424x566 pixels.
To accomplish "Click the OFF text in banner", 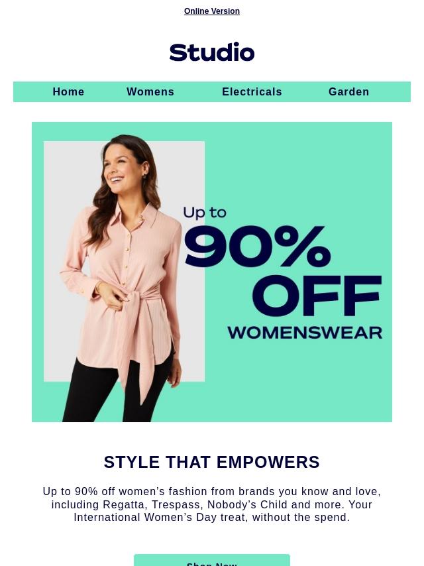I will point(317,296).
